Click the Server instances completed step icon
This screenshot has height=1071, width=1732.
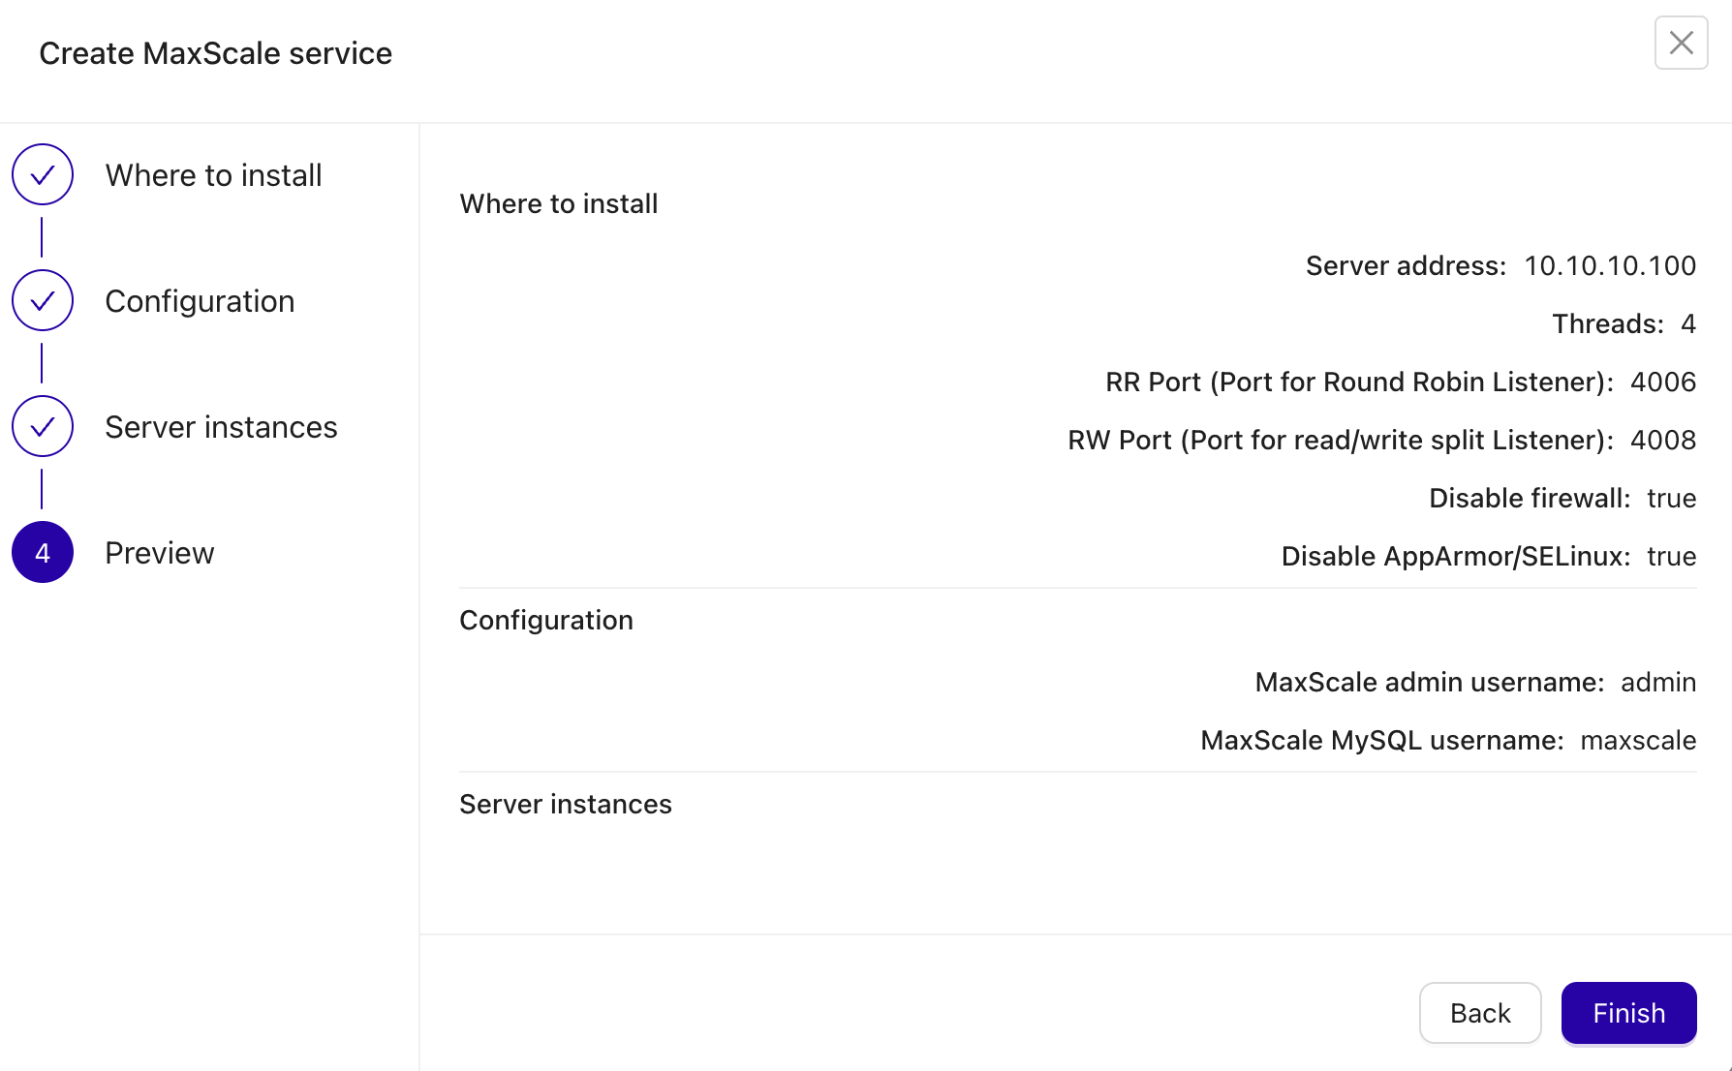[42, 426]
